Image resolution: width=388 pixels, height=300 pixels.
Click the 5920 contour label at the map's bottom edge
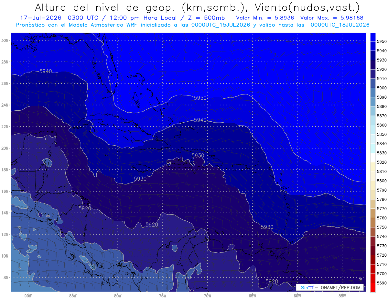[272, 282]
